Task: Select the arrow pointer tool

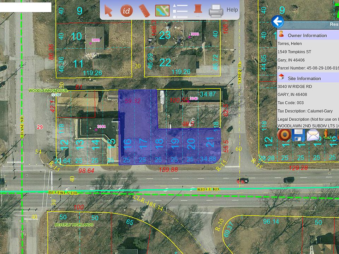Action: point(108,11)
